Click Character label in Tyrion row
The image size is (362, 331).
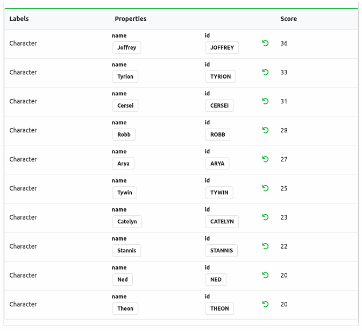pos(23,72)
